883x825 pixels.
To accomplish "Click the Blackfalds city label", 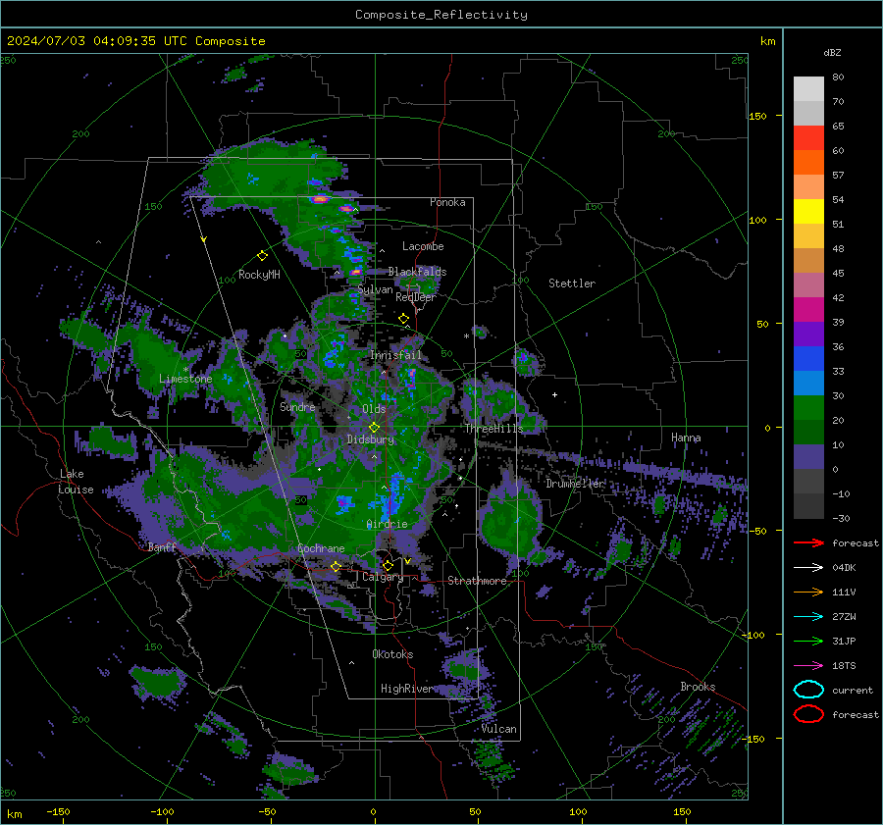I will click(417, 272).
